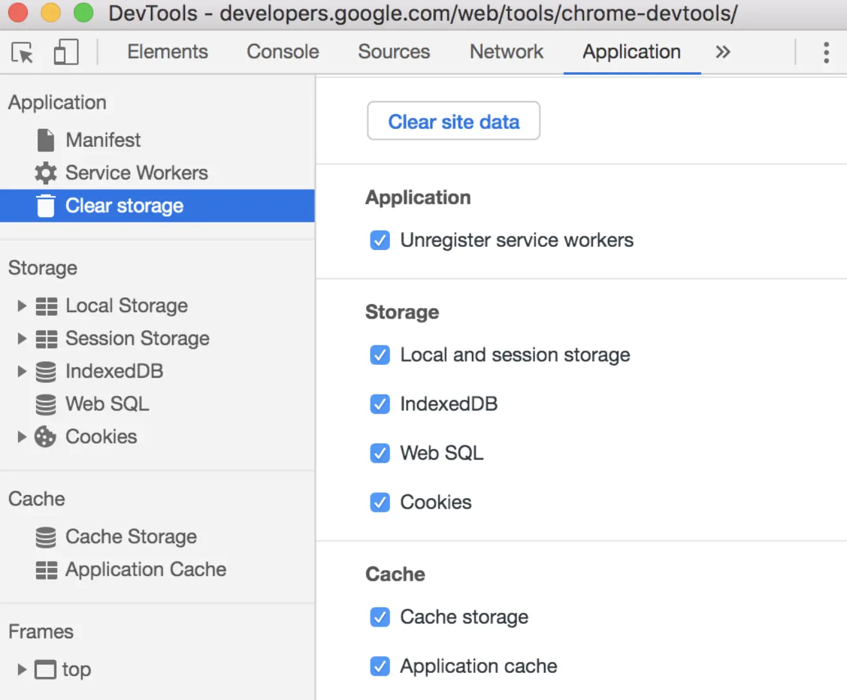
Task: Click the Manifest file icon
Action: point(46,140)
